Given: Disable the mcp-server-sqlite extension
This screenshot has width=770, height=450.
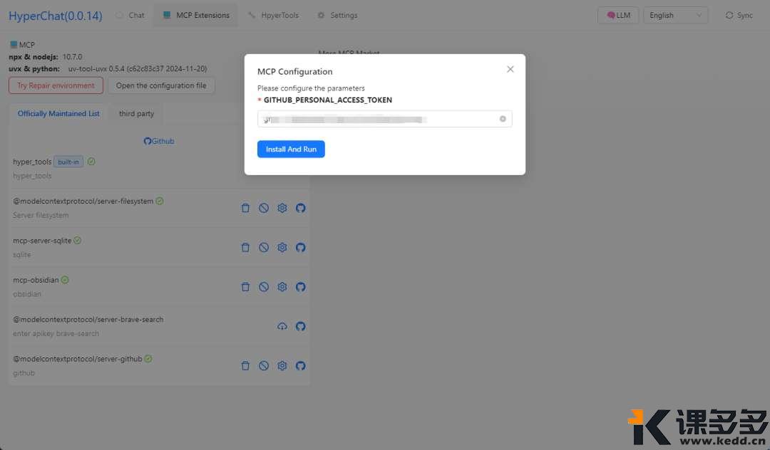Looking at the screenshot, I should tap(264, 248).
